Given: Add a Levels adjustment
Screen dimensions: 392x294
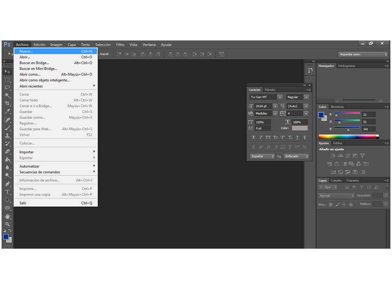Looking at the screenshot, I should (x=340, y=156).
